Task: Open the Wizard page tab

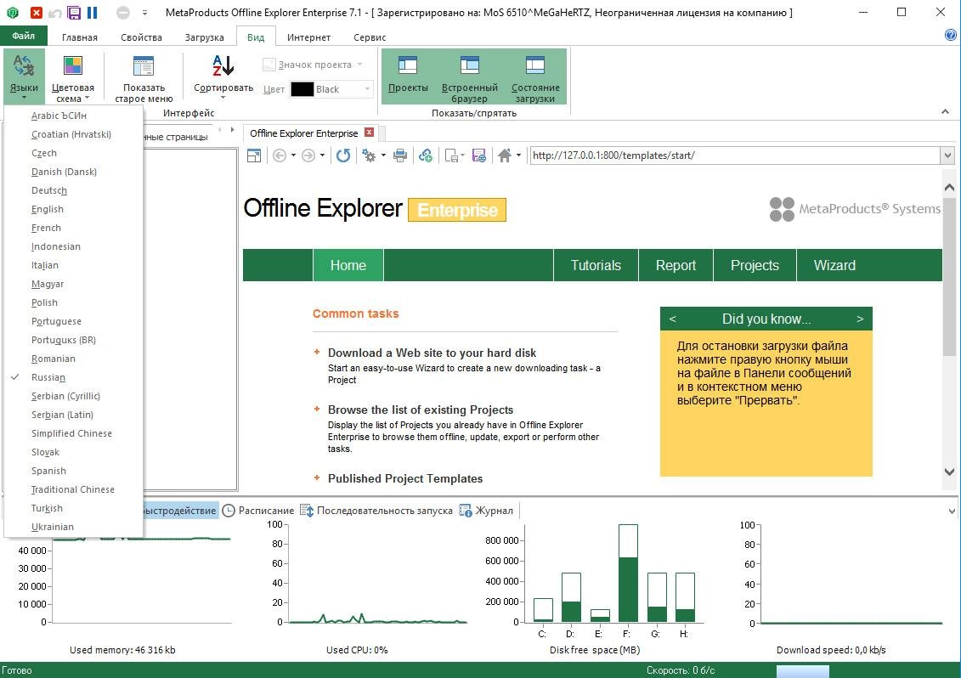Action: pyautogui.click(x=834, y=265)
